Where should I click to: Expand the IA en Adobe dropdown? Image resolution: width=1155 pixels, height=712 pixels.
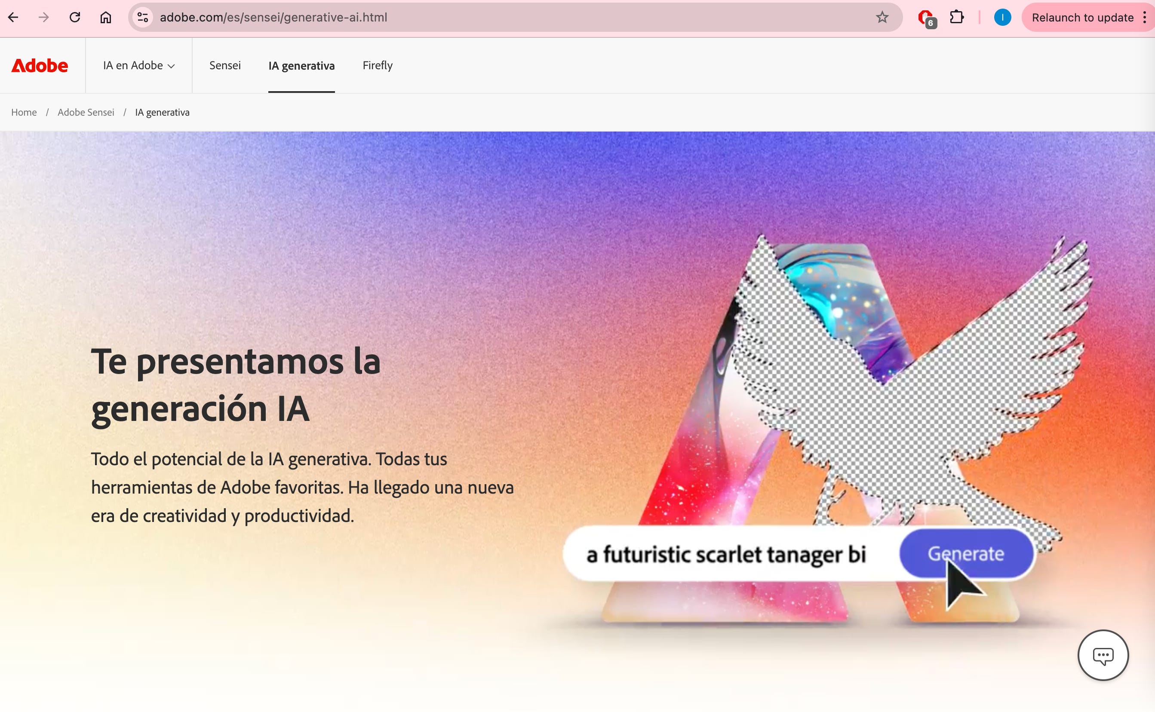(x=139, y=65)
